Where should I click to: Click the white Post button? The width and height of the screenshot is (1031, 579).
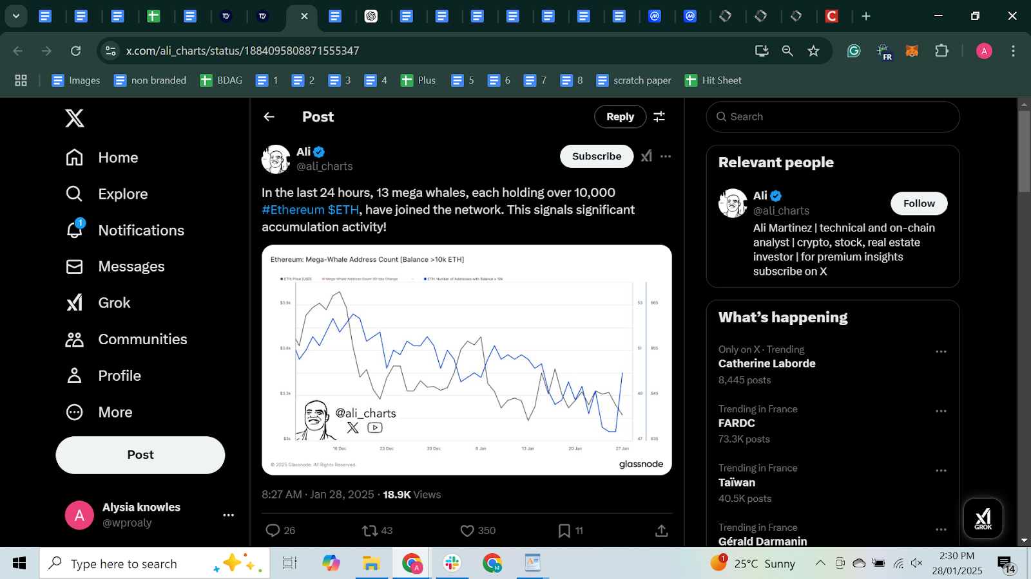pos(140,455)
